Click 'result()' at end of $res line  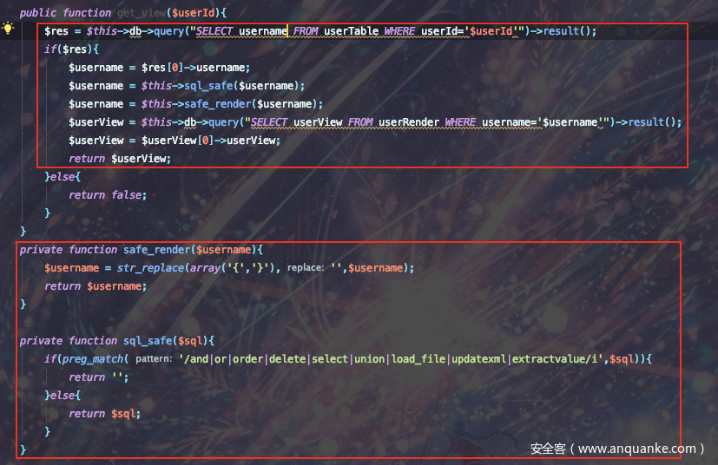[567, 31]
